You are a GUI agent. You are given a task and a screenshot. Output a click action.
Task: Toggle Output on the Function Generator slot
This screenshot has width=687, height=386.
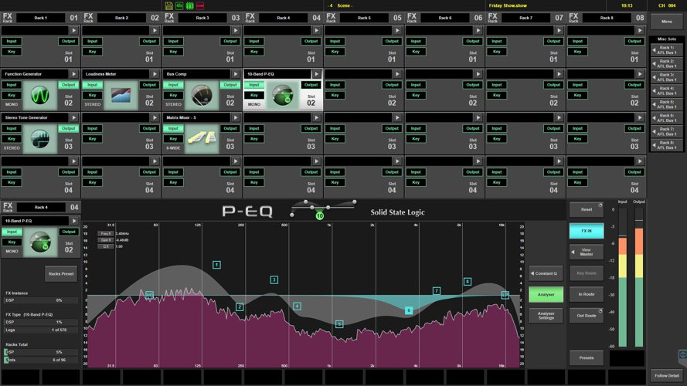point(68,85)
